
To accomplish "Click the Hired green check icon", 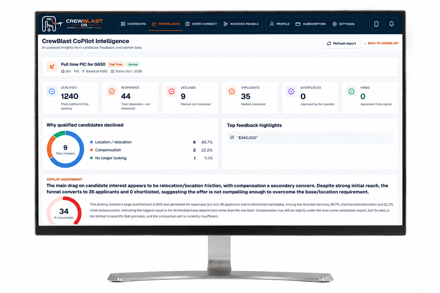I will click(351, 91).
